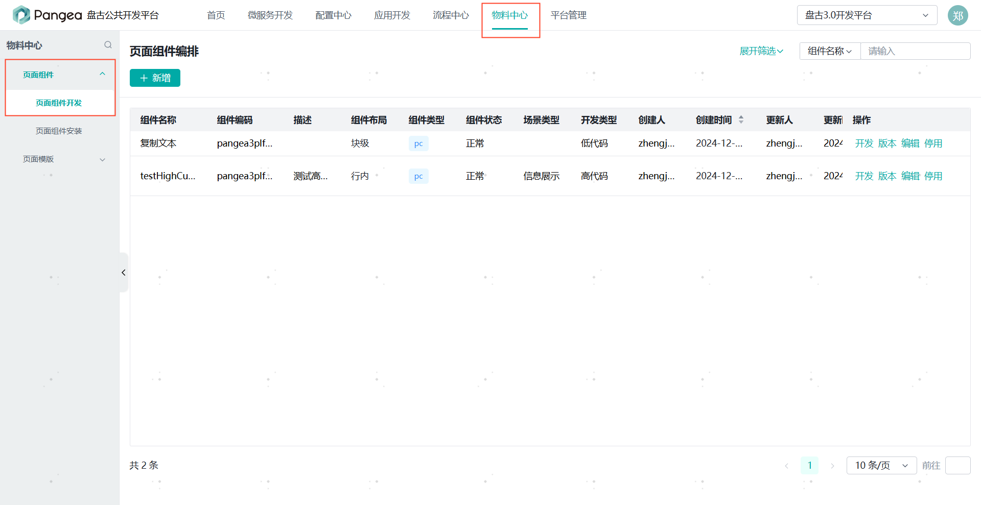This screenshot has height=505, width=981.
Task: Click the 组件编码 column header
Action: [235, 120]
